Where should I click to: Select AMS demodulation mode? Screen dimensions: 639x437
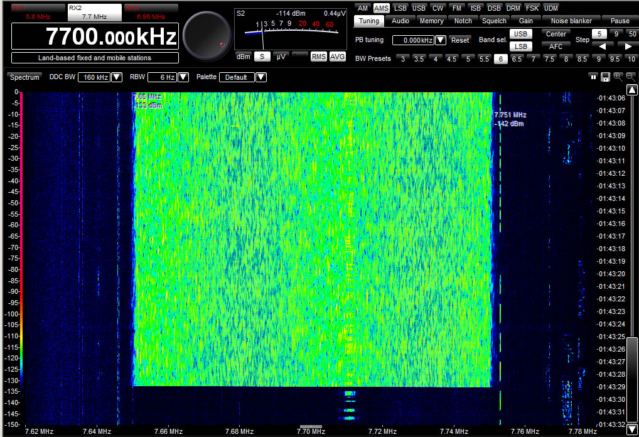pos(381,8)
